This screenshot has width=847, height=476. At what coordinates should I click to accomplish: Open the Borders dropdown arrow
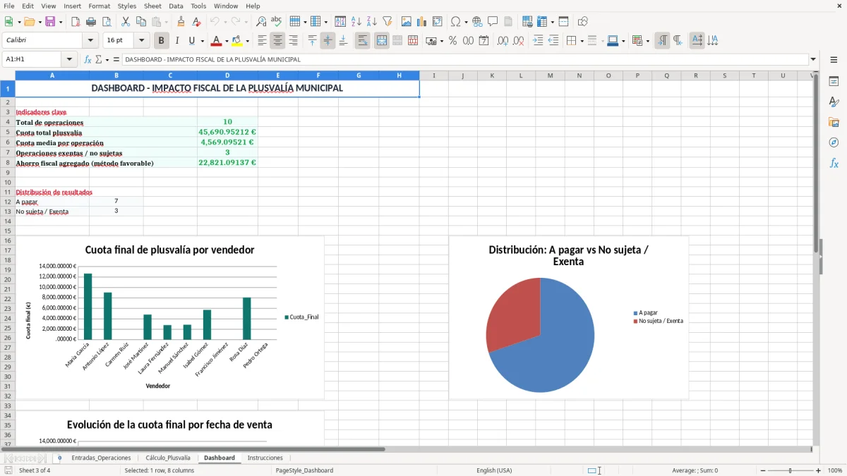[x=582, y=41]
